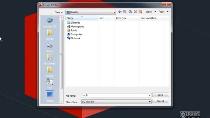This screenshot has height=118, width=210.
Task: Sort by the Item type column header
Action: (x=127, y=18)
